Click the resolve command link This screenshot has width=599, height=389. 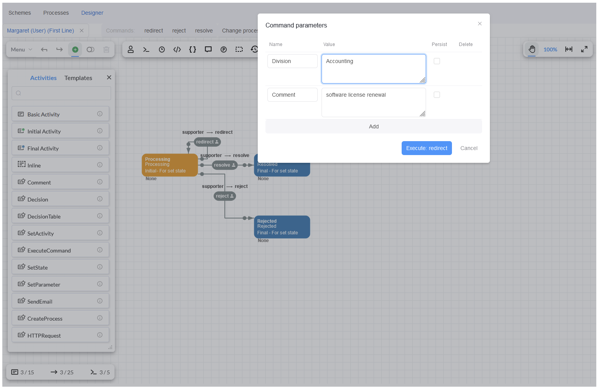pos(204,31)
